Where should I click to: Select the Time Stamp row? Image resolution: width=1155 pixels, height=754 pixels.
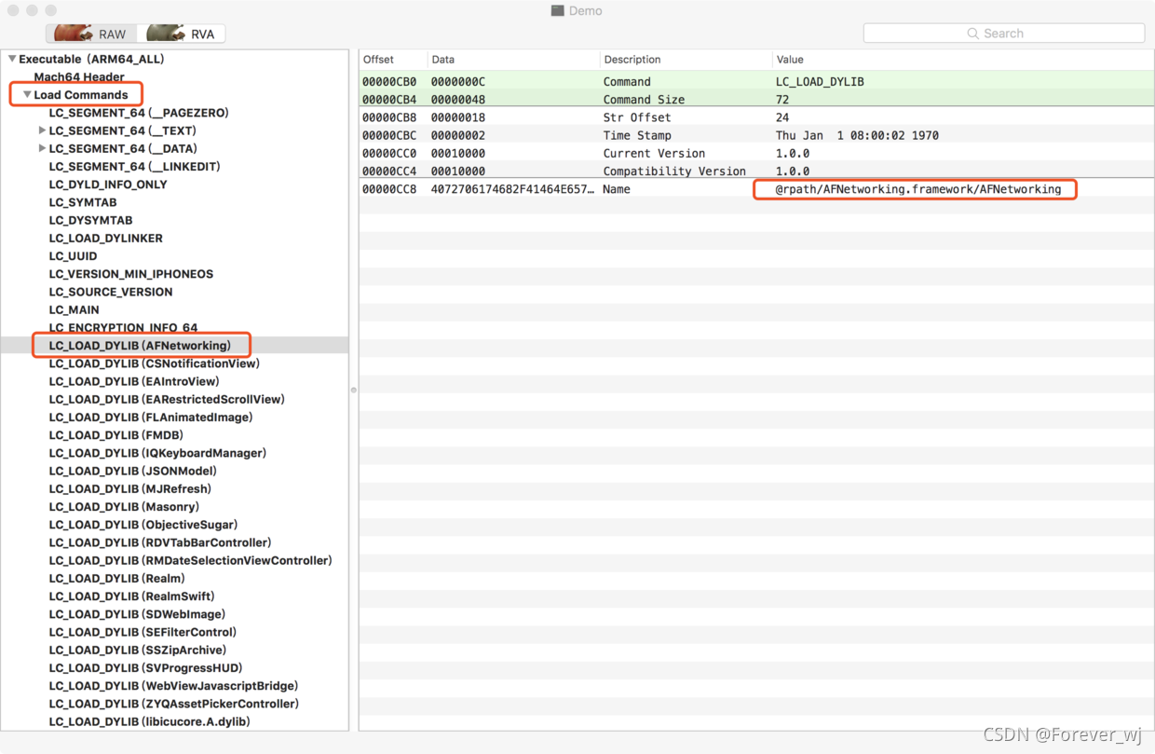coord(756,135)
